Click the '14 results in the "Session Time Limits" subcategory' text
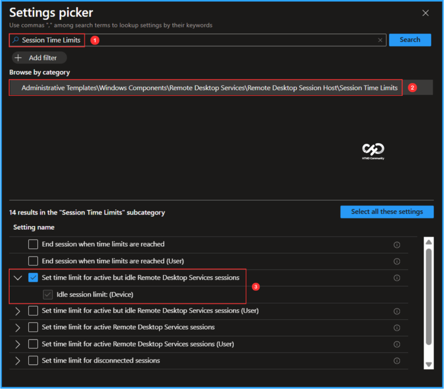This screenshot has height=389, width=444. coord(87,212)
